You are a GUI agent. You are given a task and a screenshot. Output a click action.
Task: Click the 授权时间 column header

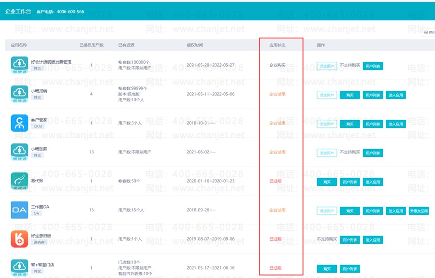(x=195, y=45)
